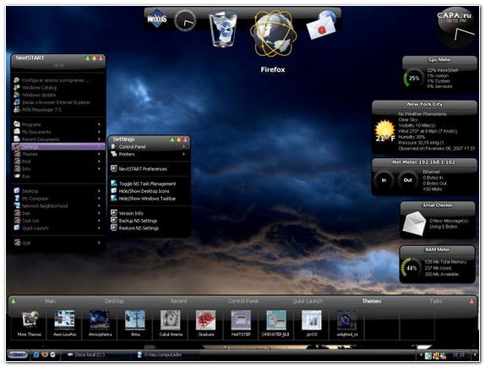485x367 pixels.
Task: Select the NeXTSTEP theme thumbnail
Action: pyautogui.click(x=241, y=320)
